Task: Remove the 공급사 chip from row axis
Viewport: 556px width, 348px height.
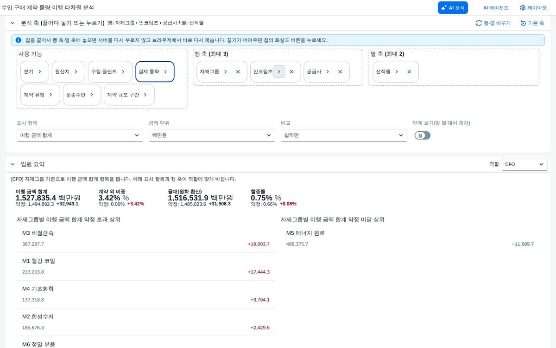Action: tap(340, 72)
